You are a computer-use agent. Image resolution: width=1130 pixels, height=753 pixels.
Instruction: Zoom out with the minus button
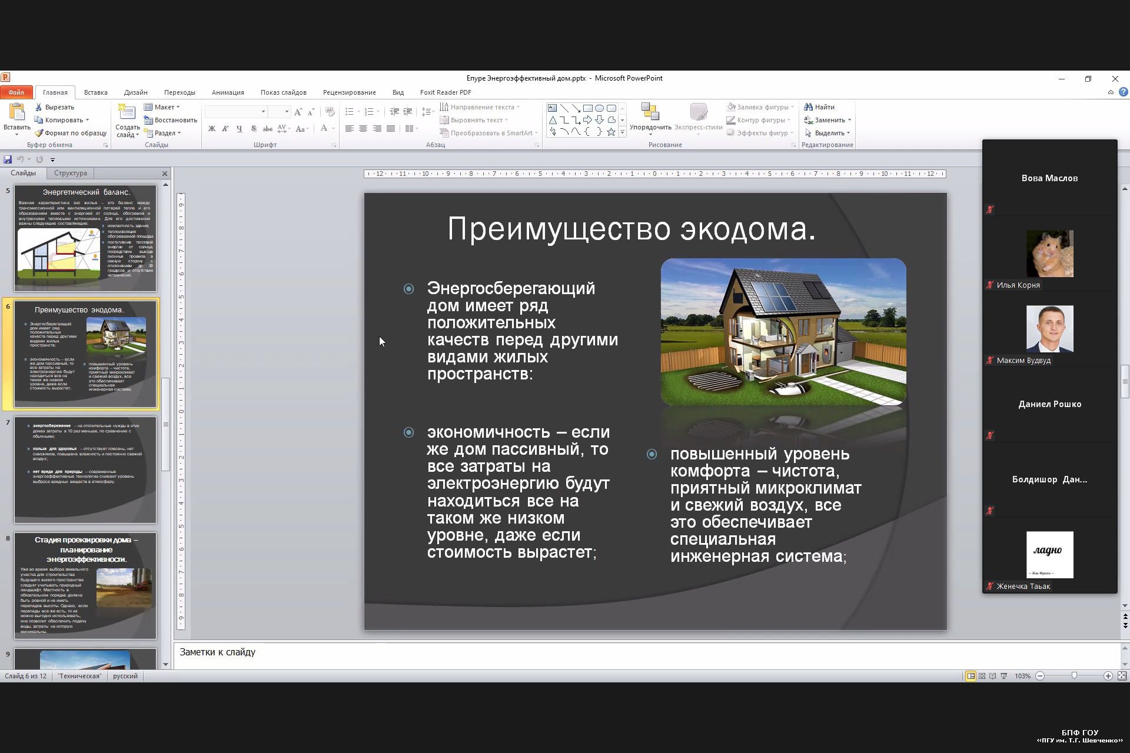[1040, 676]
